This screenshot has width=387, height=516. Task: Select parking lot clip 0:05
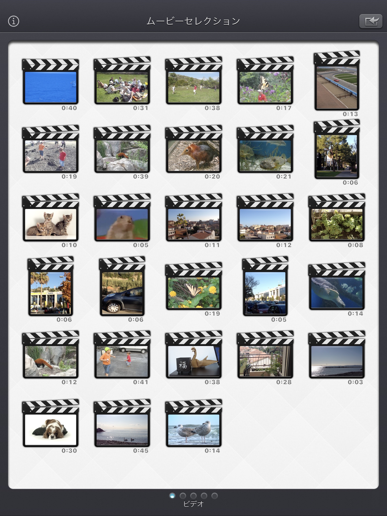coord(265,286)
